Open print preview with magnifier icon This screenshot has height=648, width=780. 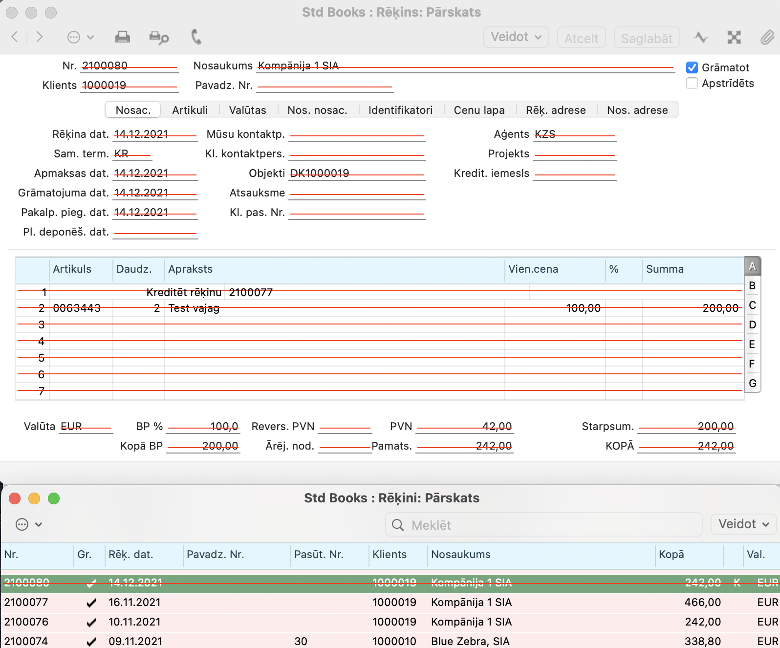tap(159, 38)
